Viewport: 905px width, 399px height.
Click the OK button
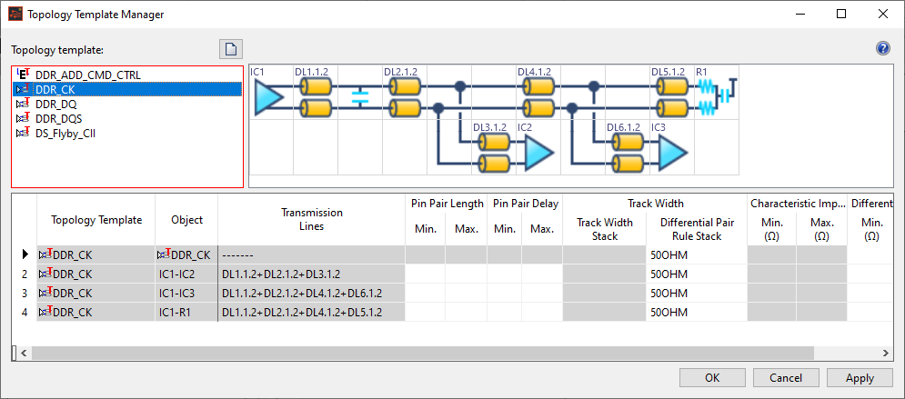point(712,378)
